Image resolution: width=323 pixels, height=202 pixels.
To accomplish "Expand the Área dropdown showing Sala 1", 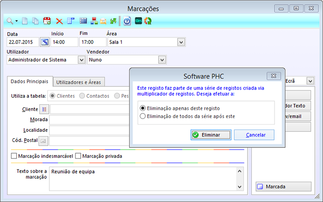I will pyautogui.click(x=181, y=42).
